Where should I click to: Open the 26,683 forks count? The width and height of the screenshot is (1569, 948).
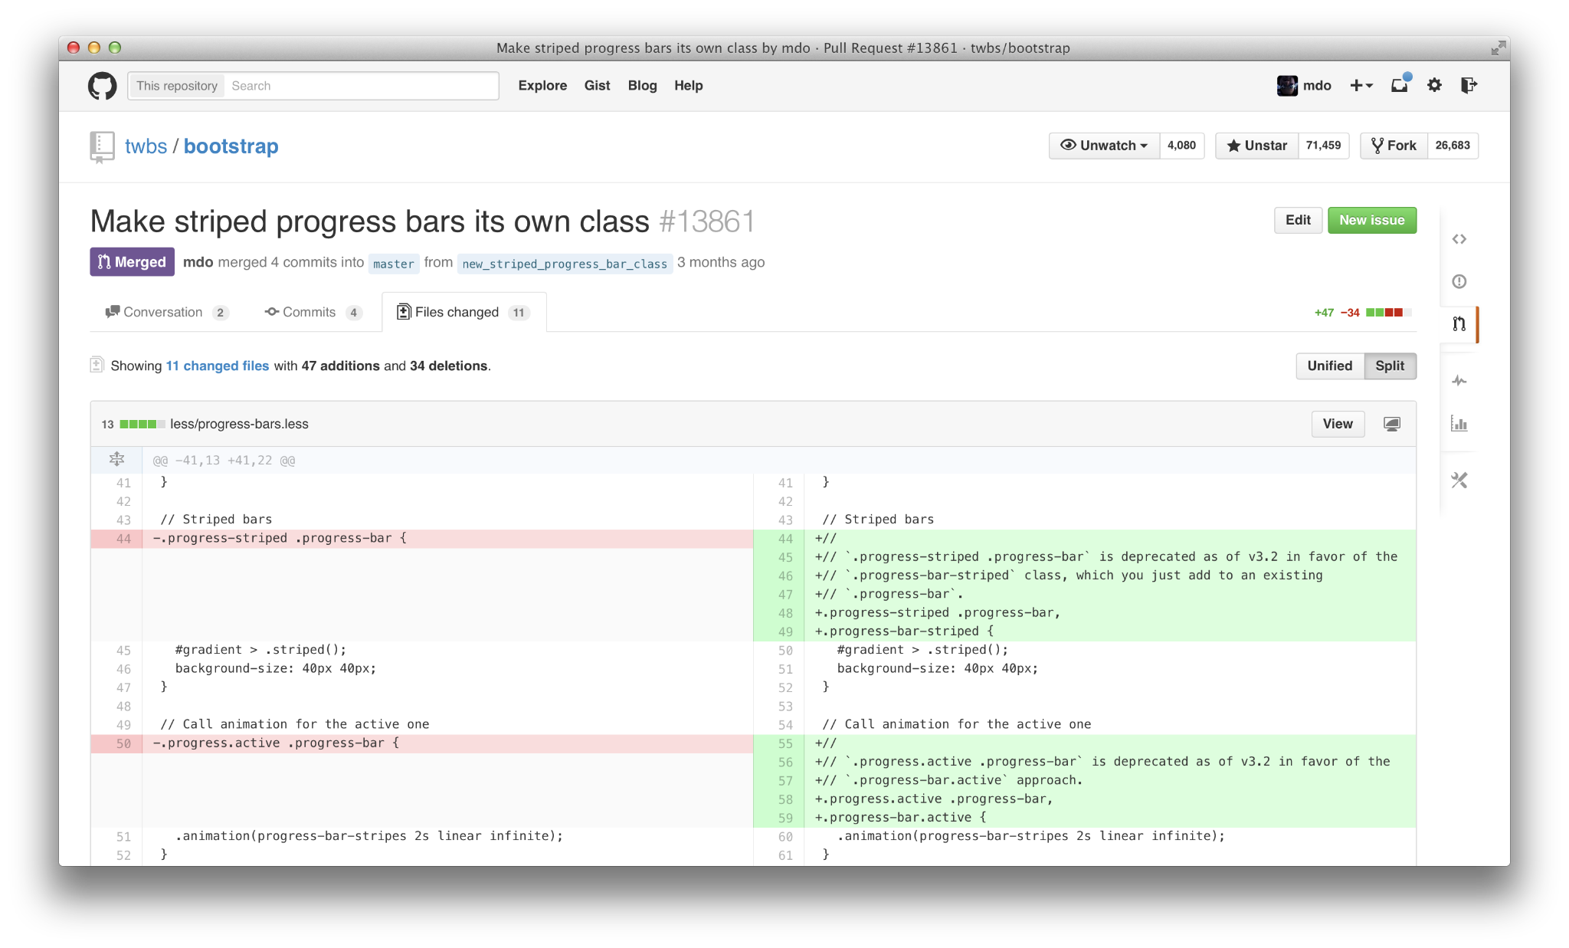(1453, 146)
